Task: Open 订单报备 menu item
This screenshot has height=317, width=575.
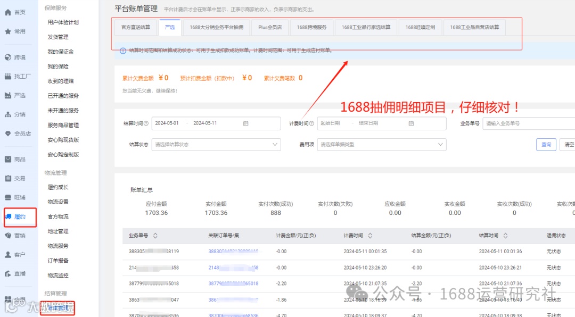Action: click(58, 261)
